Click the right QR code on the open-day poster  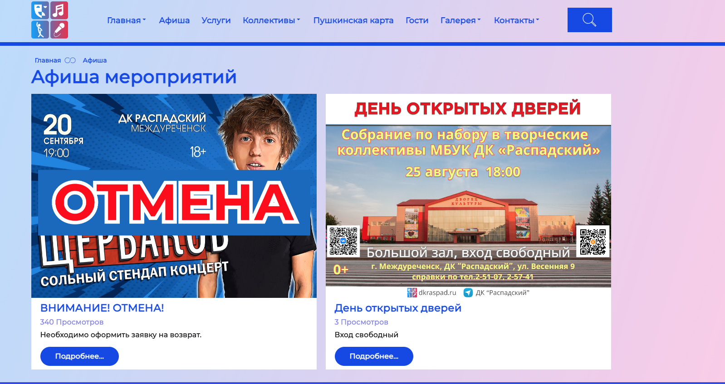pos(593,241)
